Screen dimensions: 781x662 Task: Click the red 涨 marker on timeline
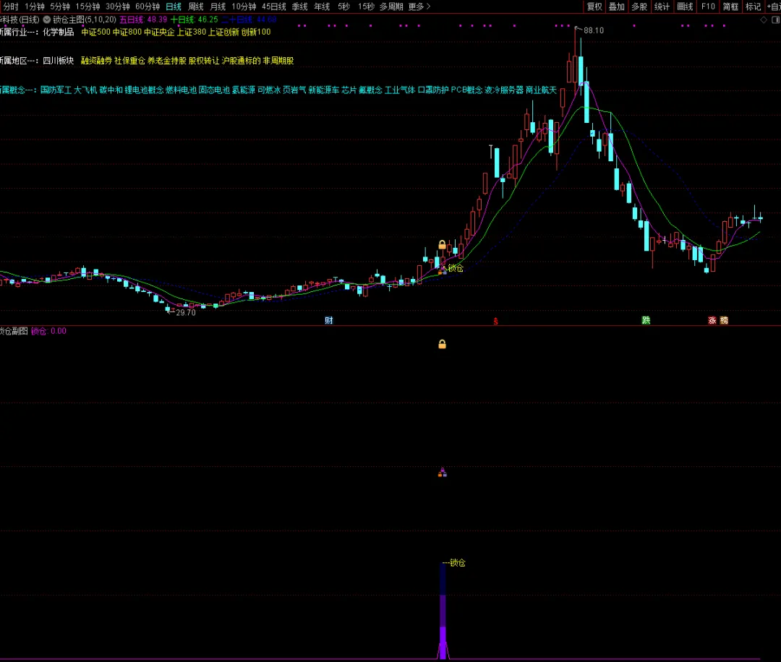pyautogui.click(x=712, y=321)
